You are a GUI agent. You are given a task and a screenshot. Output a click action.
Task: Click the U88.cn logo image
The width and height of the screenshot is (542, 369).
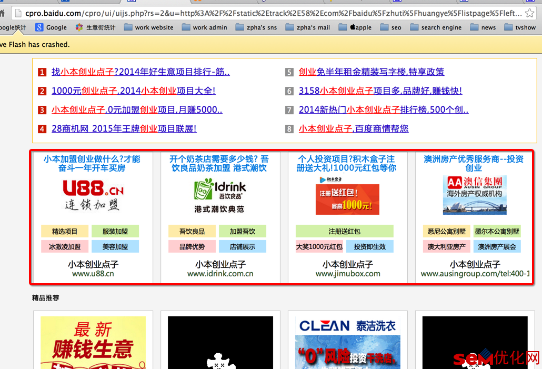(93, 195)
